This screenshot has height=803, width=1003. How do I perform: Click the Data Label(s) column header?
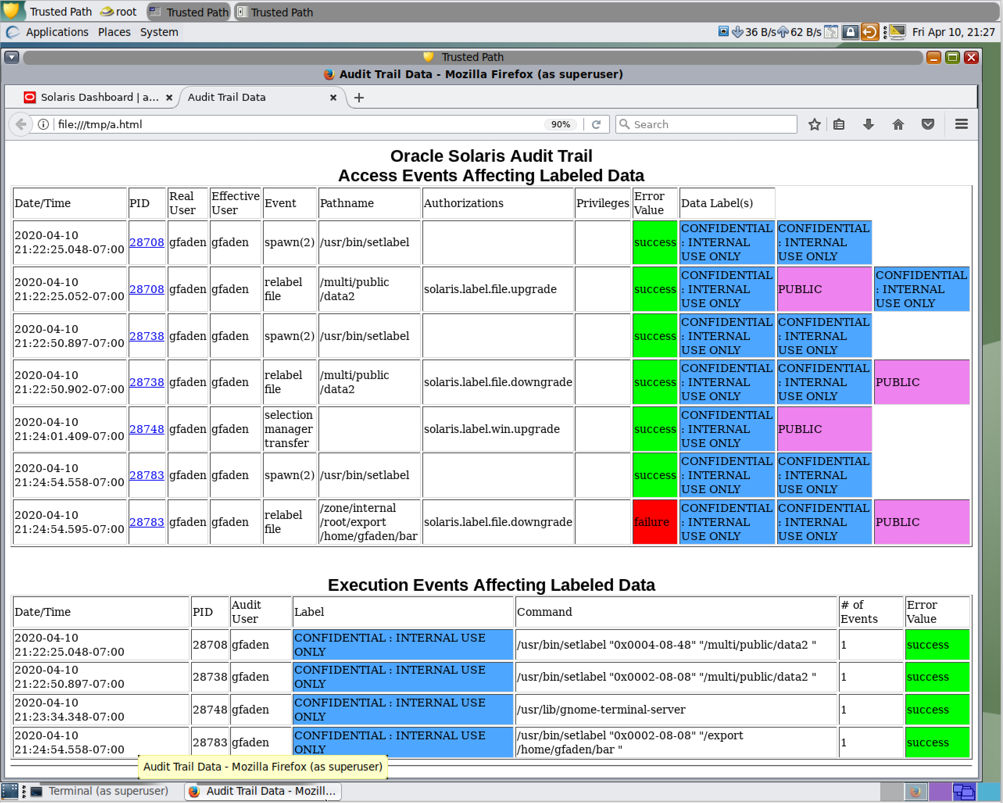pyautogui.click(x=727, y=203)
